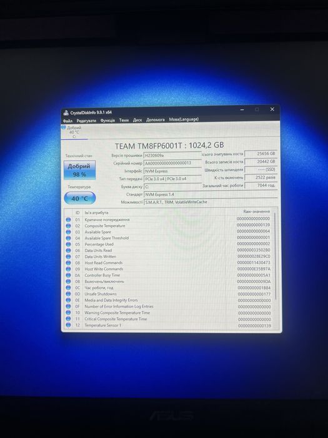Click the transfer mode field PCIe 3.0 x4
Viewport: 328px width, 438px height.
coord(172,179)
